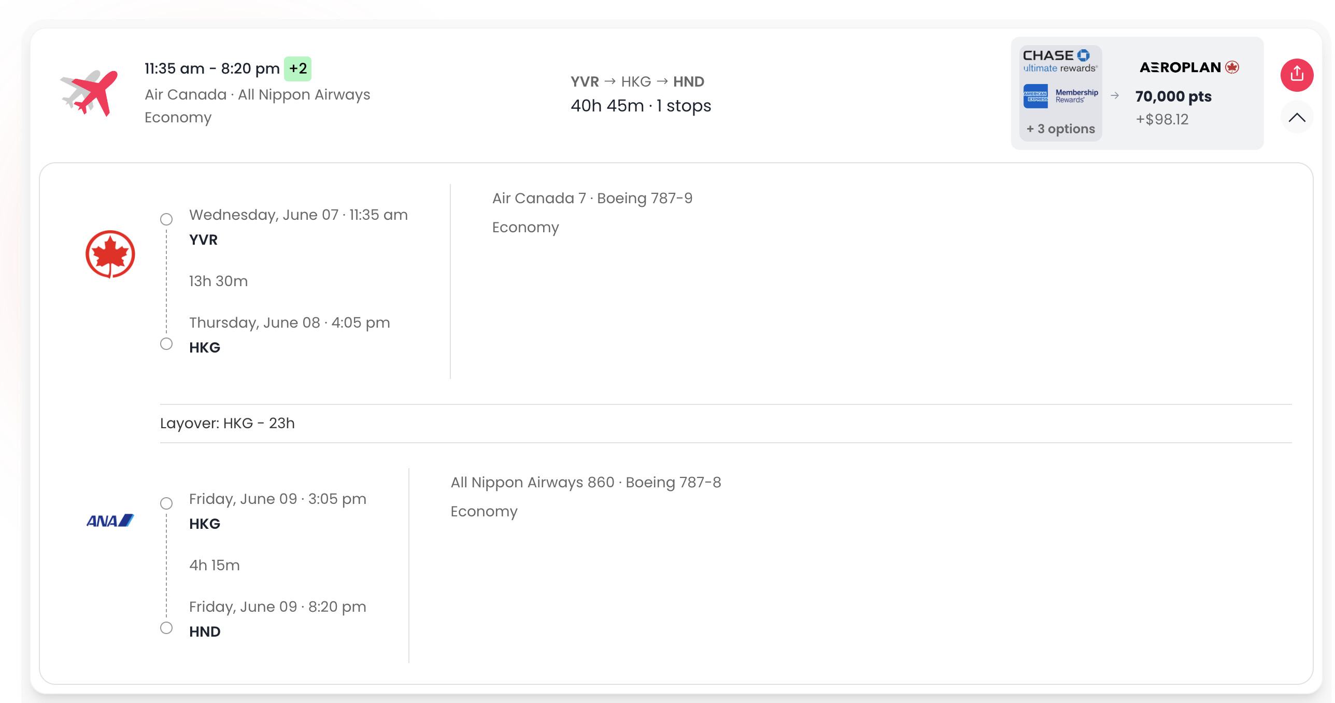Click the Layover: HKG - 23h row
The image size is (1335, 703).
[228, 424]
